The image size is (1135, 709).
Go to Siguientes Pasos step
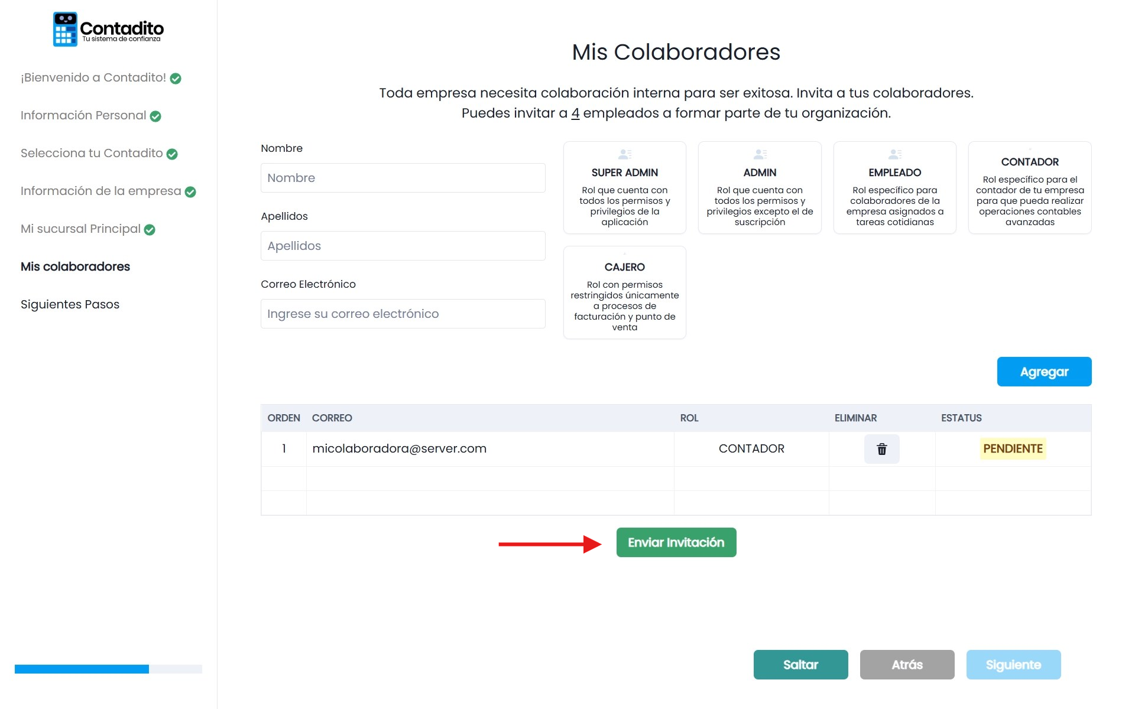[70, 304]
